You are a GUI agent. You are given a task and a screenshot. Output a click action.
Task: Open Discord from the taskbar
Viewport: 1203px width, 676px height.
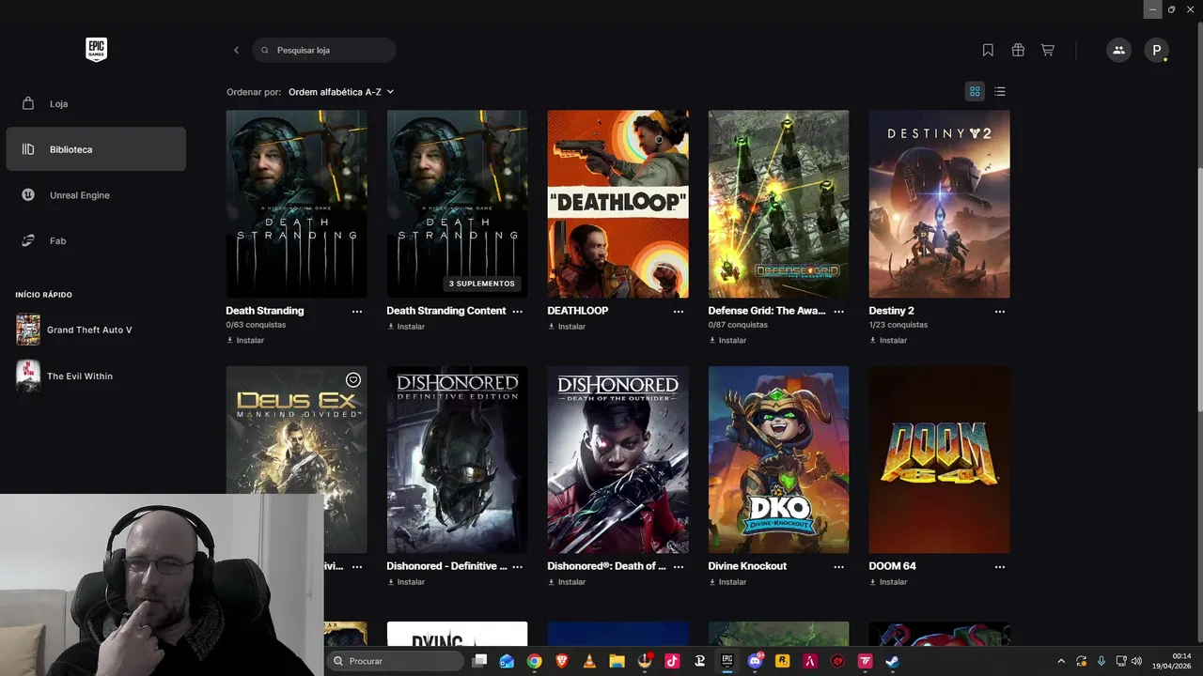coord(754,661)
